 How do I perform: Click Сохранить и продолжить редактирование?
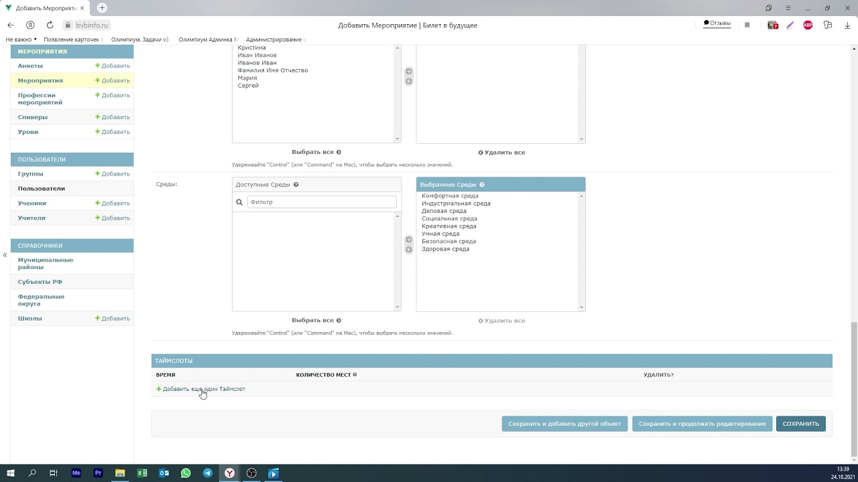pos(702,424)
